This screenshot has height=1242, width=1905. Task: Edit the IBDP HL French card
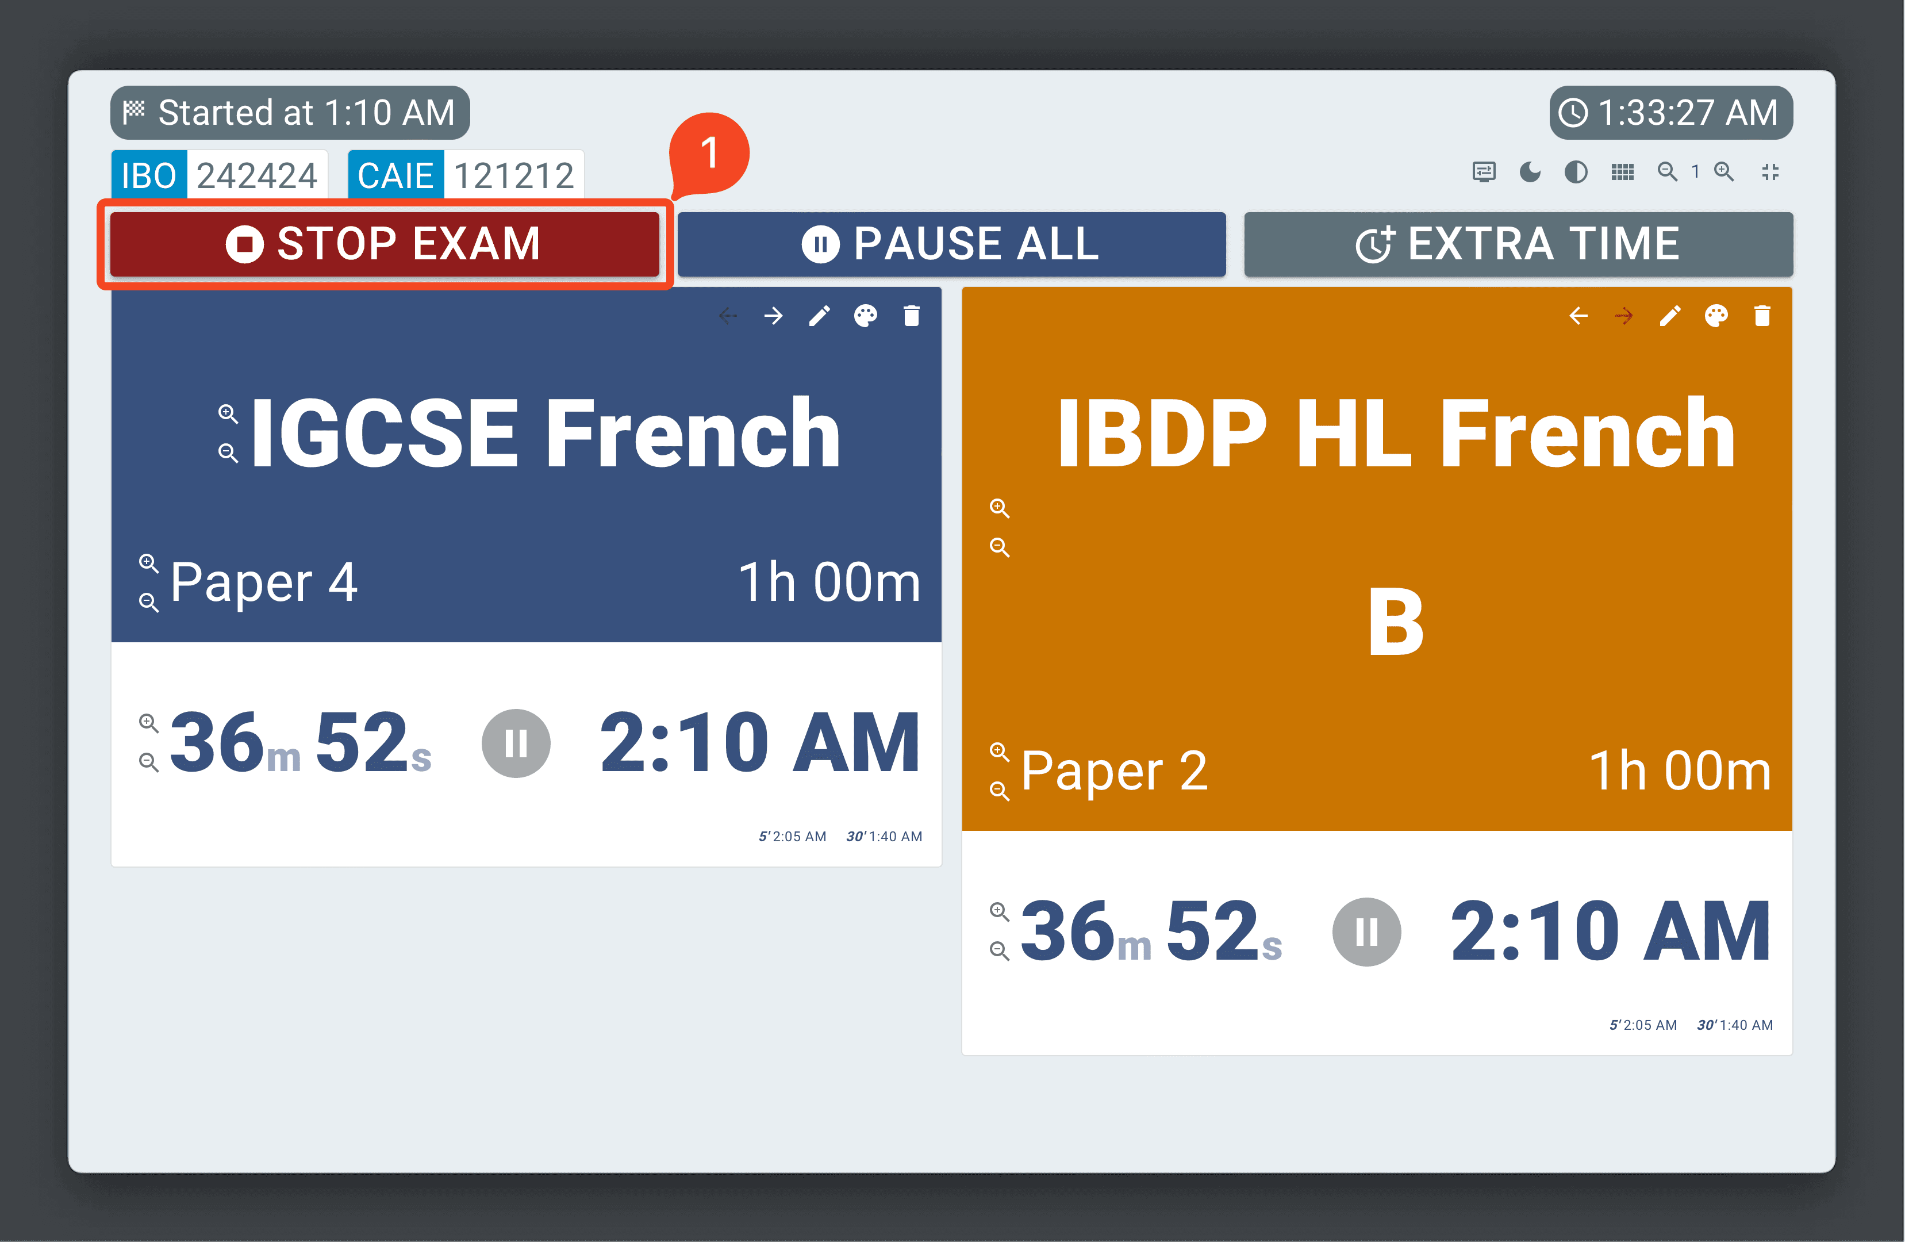[x=1670, y=316]
